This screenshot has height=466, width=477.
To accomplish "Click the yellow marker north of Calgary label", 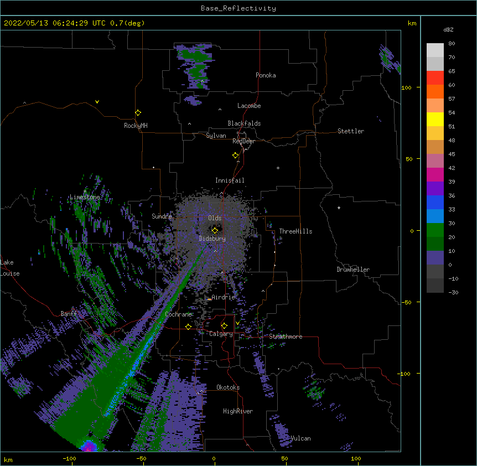I will [224, 326].
